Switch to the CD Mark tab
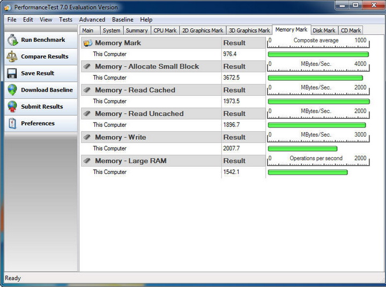386x287 pixels. 351,31
